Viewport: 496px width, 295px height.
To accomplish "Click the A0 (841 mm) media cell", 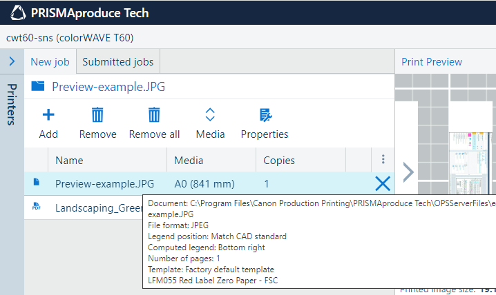I will tap(204, 184).
